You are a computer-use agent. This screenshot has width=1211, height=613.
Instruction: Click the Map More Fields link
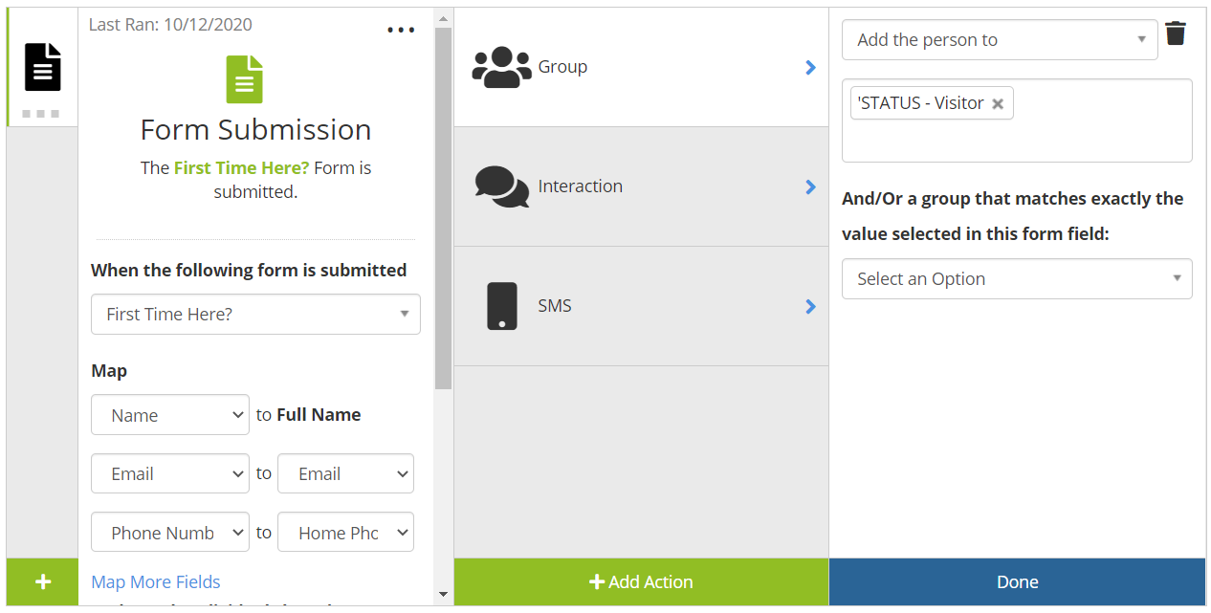(x=156, y=581)
